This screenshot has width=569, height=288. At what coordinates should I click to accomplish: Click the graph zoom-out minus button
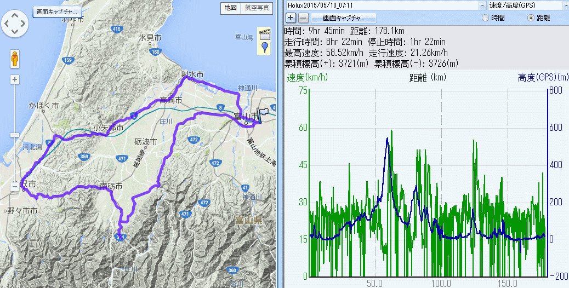pos(303,18)
